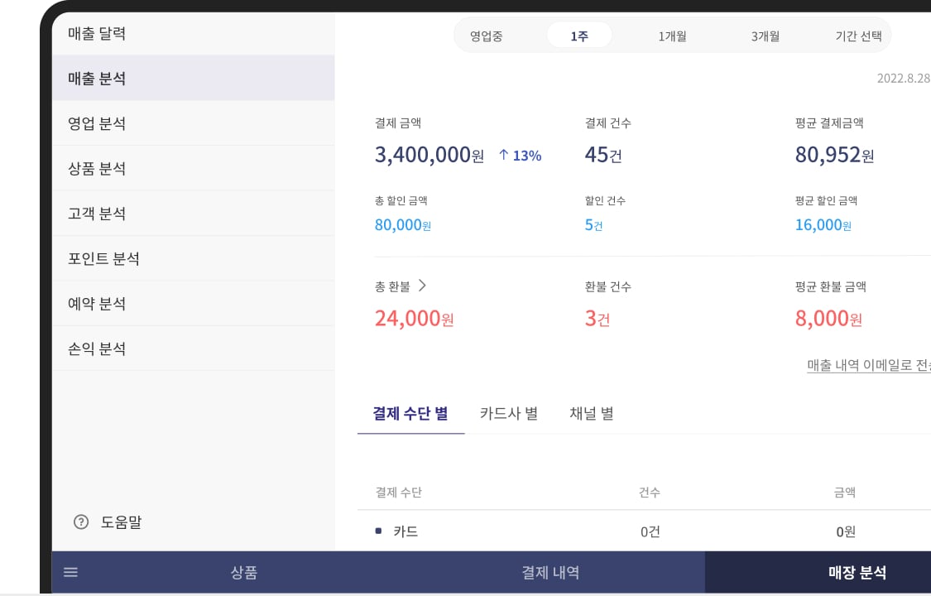
Task: Open 매출 달력 in the sidebar
Action: pyautogui.click(x=194, y=33)
